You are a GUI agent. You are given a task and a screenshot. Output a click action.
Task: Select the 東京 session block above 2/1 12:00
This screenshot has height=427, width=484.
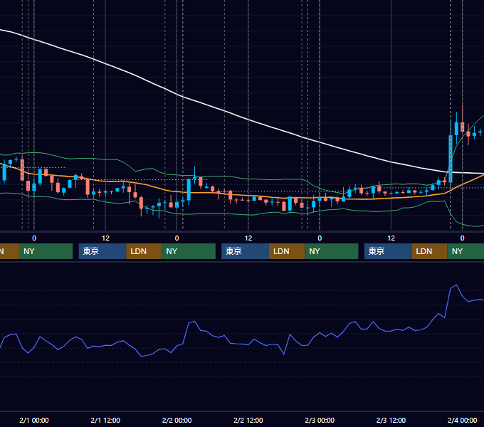(102, 251)
